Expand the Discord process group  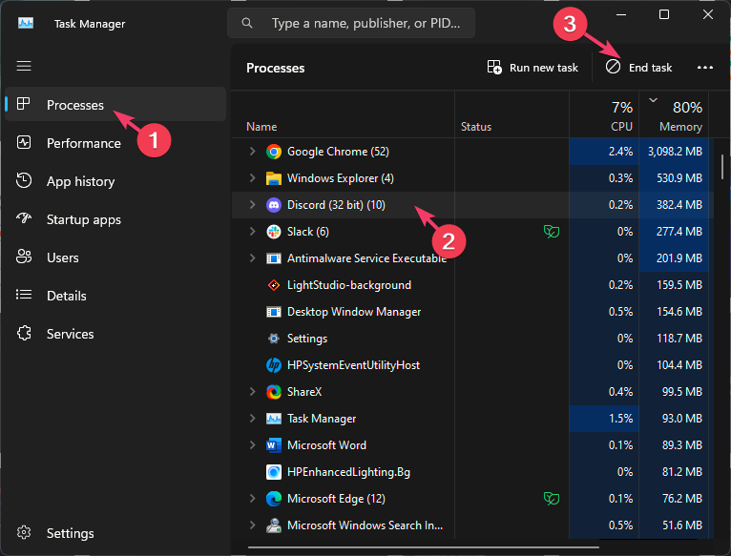click(x=253, y=205)
